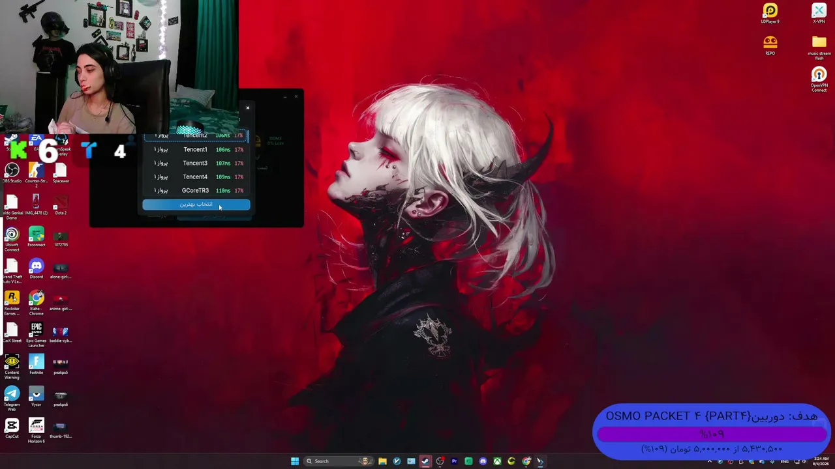Switch the ENG input language indicator
Viewport: 835px width, 469px height.
point(785,461)
